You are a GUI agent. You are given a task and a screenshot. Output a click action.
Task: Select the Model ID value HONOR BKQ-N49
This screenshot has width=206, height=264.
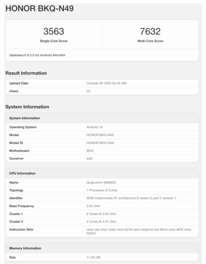[x=100, y=143]
